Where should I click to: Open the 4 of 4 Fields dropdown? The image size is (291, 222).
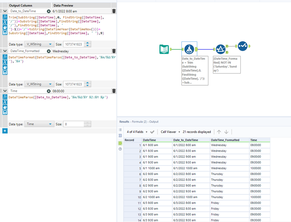(x=137, y=132)
